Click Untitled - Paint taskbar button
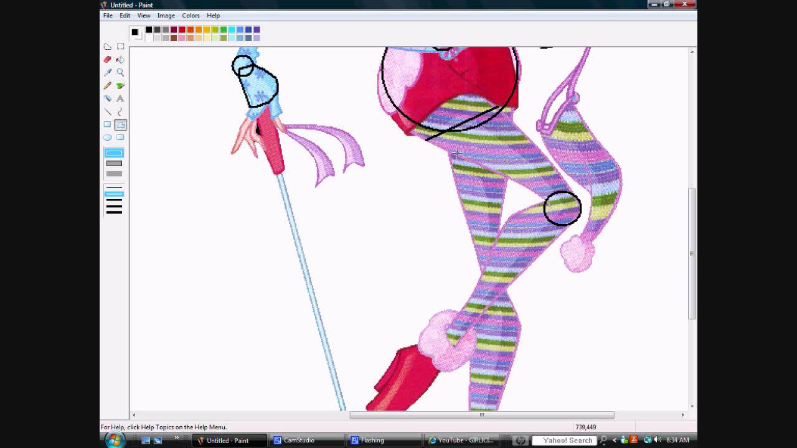797x448 pixels. (229, 441)
